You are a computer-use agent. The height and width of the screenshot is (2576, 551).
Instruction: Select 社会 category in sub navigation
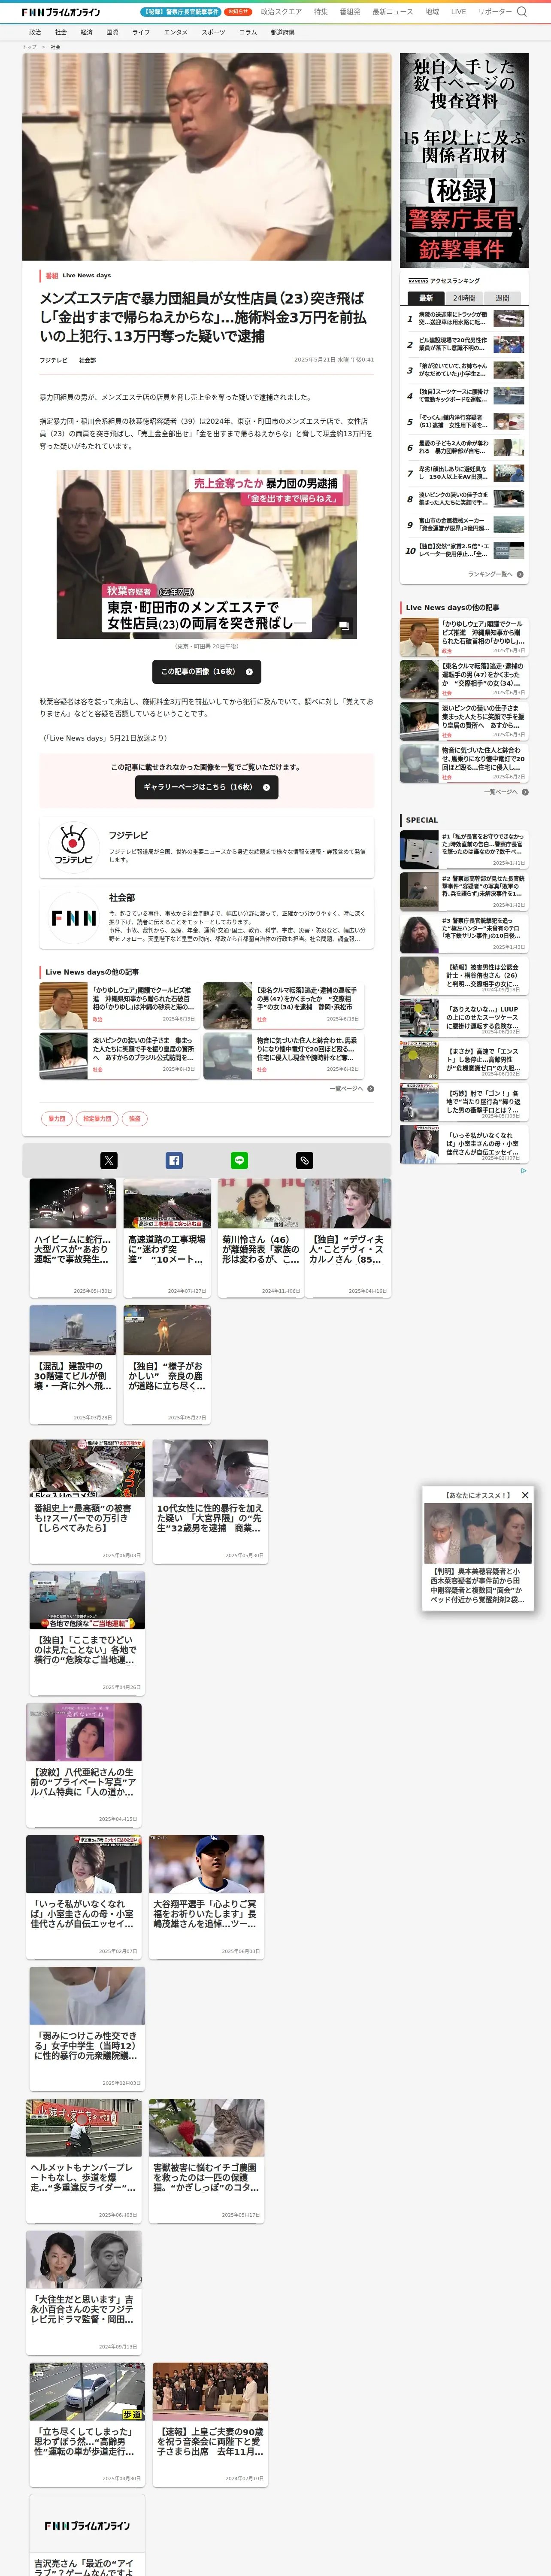(61, 32)
